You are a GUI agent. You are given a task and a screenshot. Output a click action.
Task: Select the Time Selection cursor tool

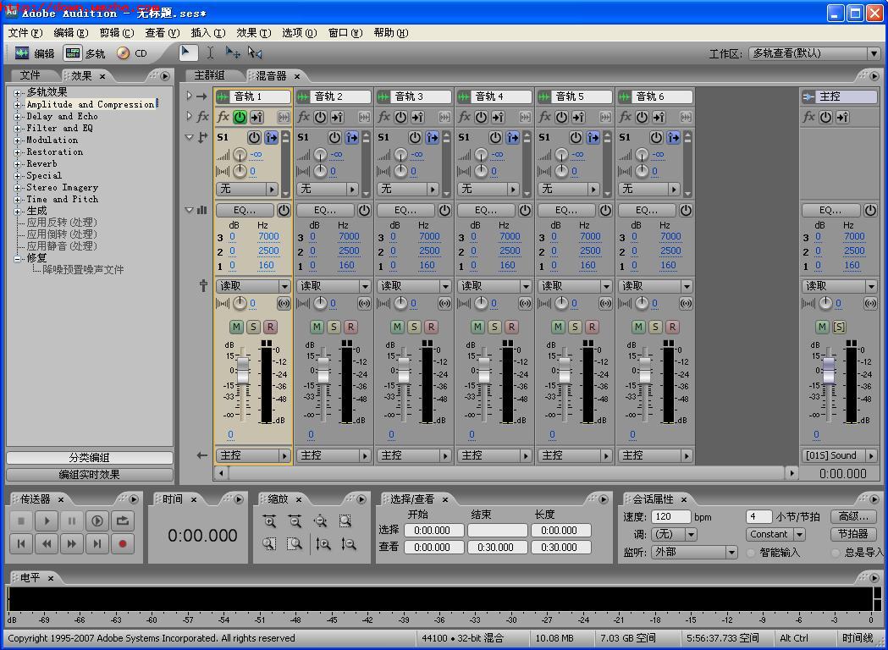pyautogui.click(x=210, y=52)
